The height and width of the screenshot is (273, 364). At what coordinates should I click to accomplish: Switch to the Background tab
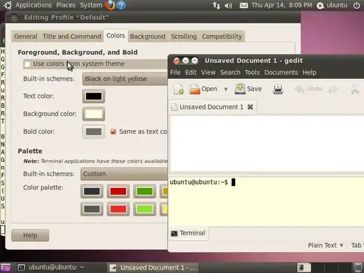click(x=148, y=36)
